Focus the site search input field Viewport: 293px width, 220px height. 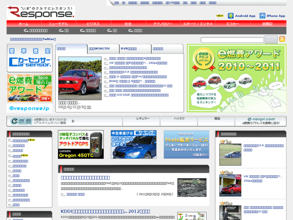pyautogui.click(x=232, y=40)
